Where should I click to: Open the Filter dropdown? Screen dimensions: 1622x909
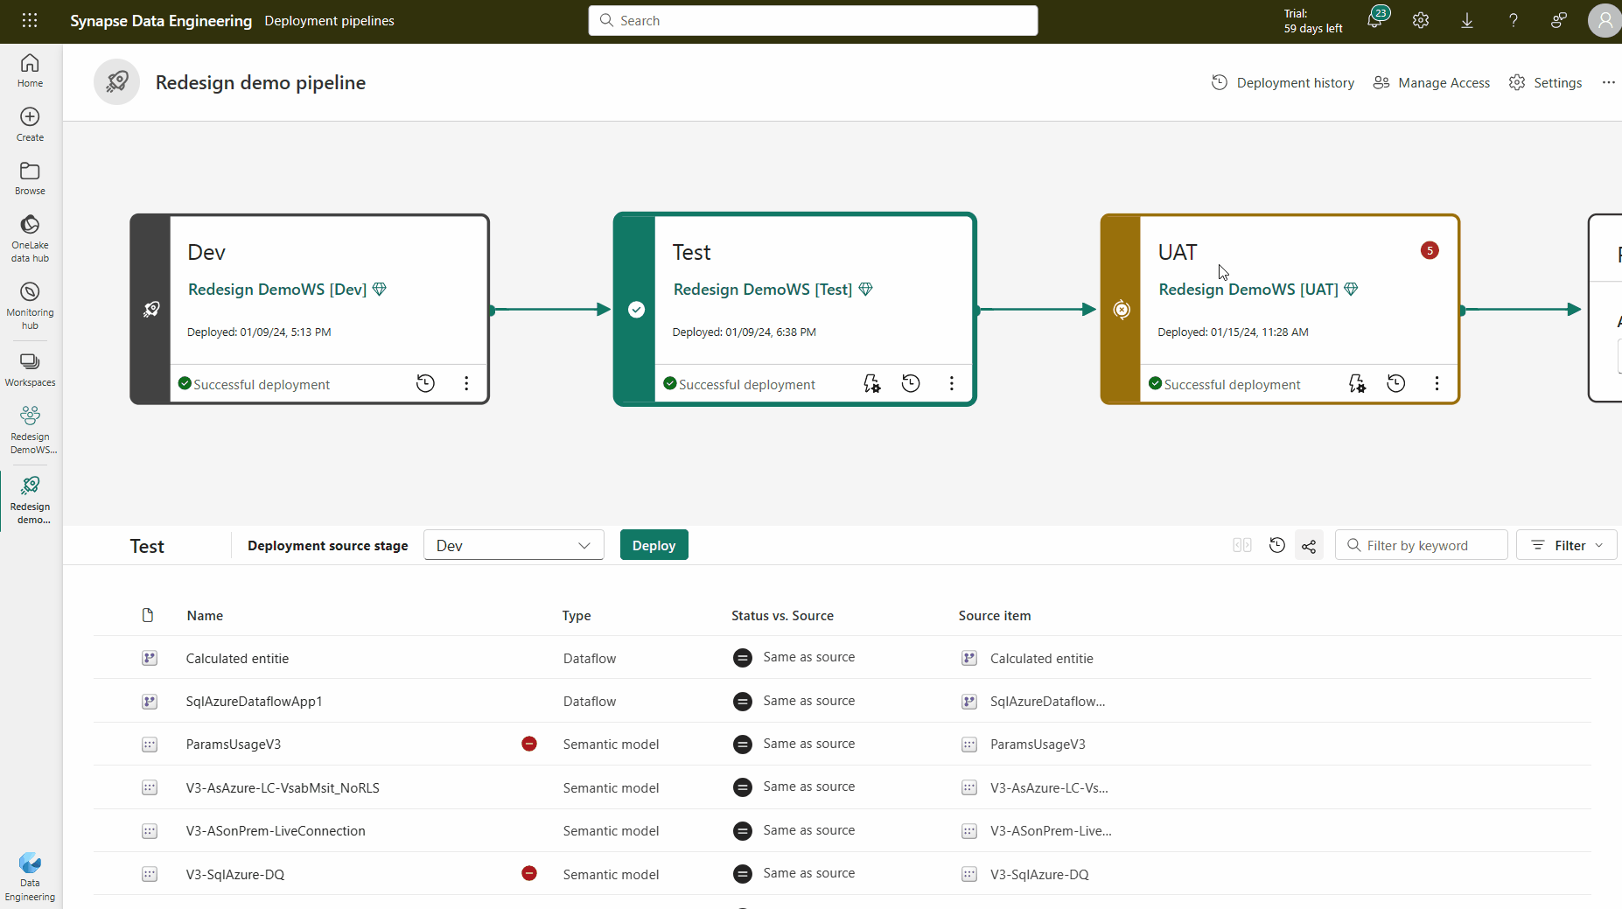coord(1566,545)
